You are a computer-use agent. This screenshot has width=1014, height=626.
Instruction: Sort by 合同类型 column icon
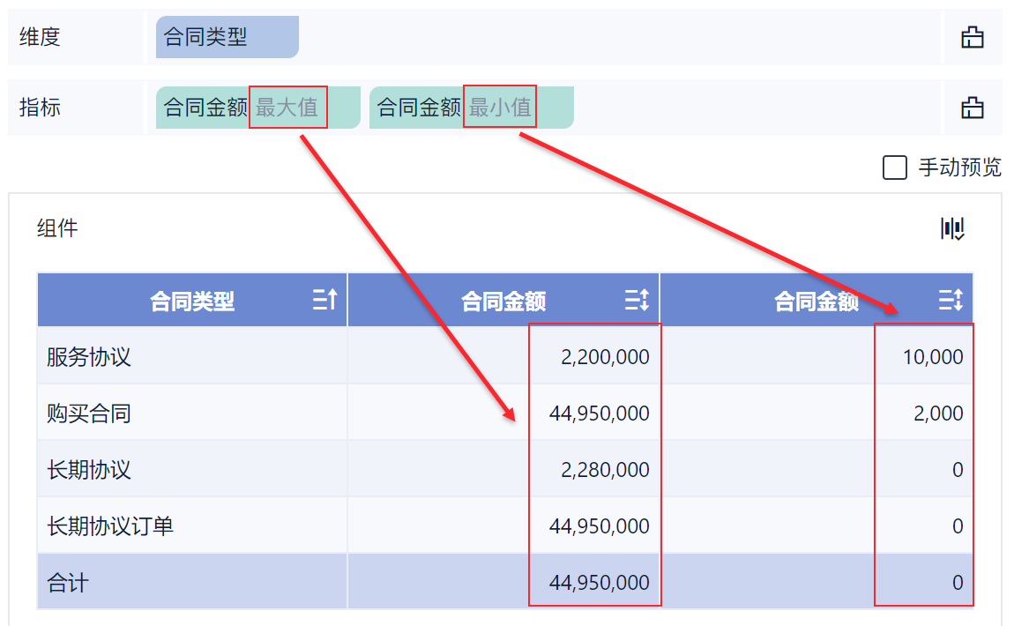coord(324,301)
